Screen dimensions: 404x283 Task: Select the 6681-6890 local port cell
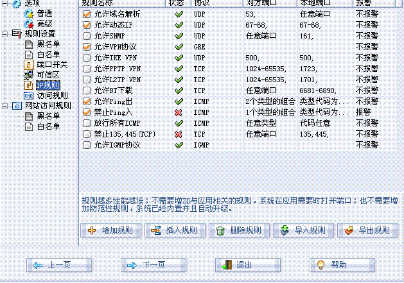click(x=318, y=90)
